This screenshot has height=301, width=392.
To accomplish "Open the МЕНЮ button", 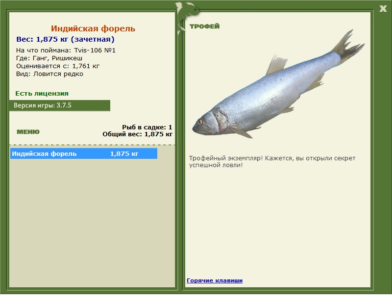I will point(28,132).
